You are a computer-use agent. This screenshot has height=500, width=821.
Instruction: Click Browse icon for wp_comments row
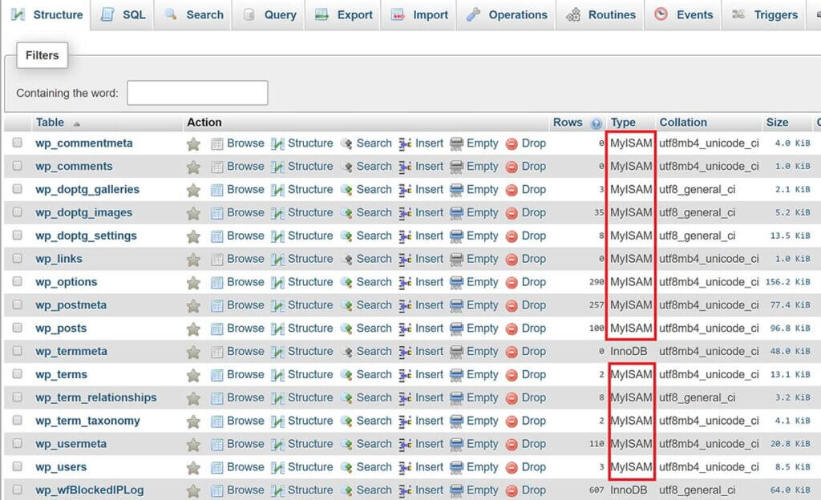[x=216, y=167]
